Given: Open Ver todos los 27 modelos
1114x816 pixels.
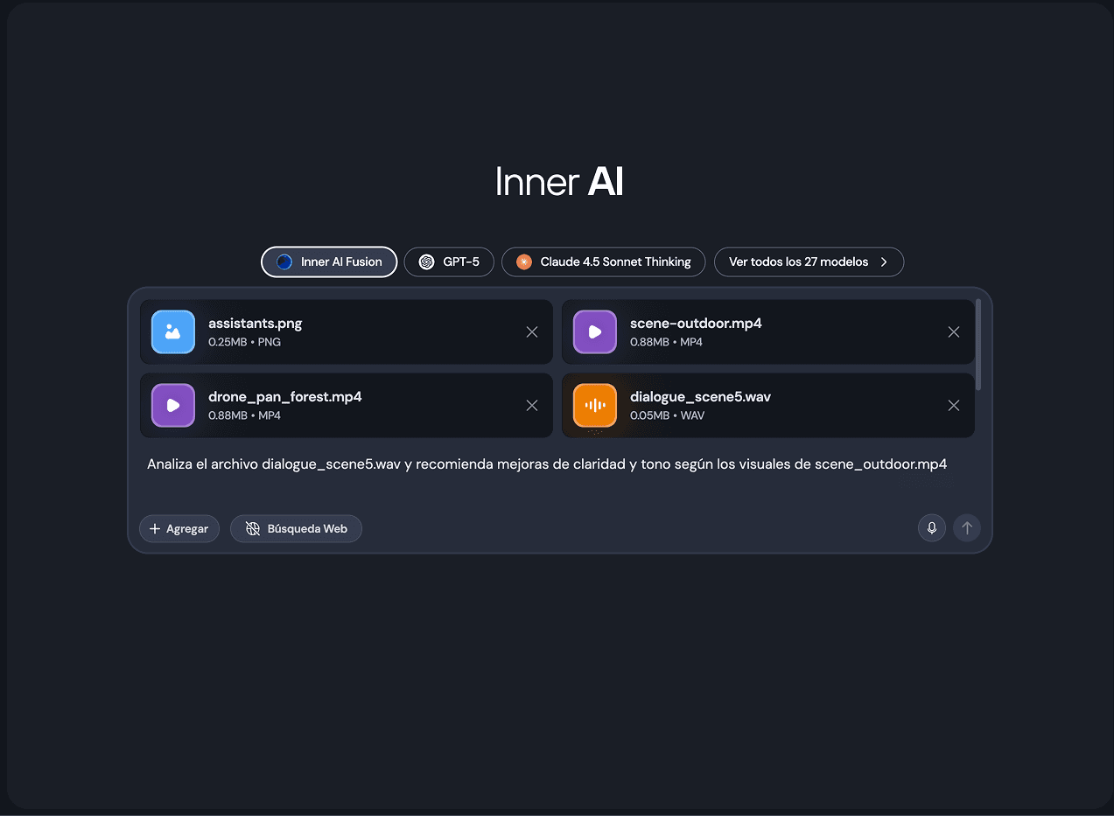Looking at the screenshot, I should 809,262.
